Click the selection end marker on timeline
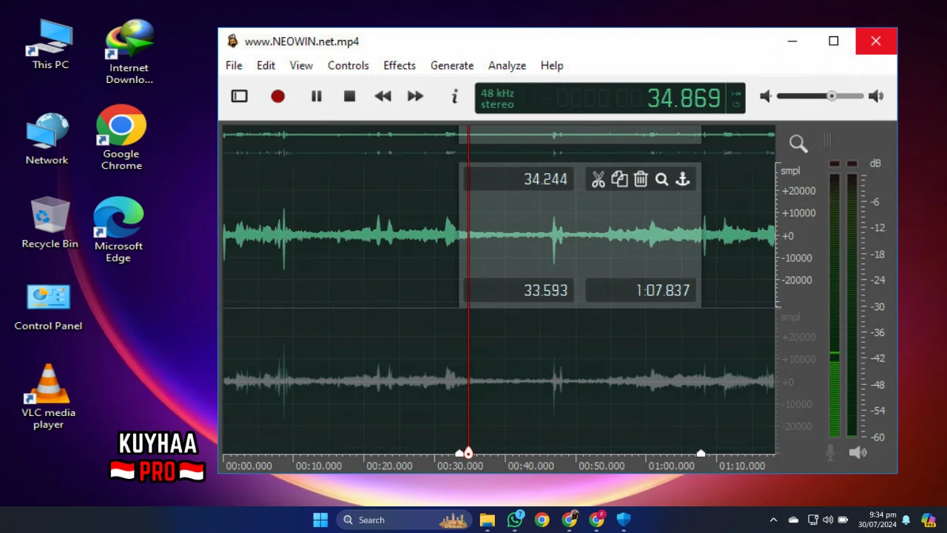This screenshot has height=533, width=947. [701, 452]
